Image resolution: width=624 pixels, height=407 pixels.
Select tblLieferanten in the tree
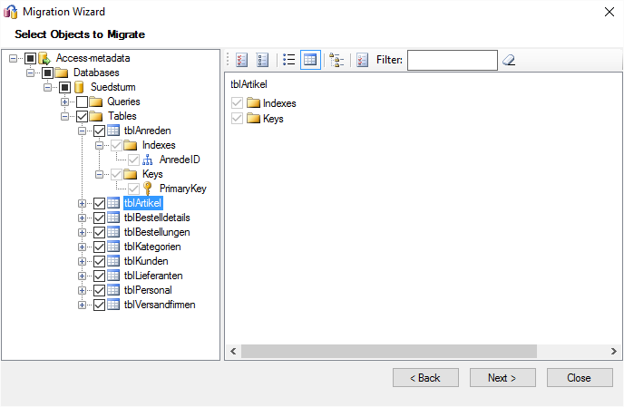point(152,276)
